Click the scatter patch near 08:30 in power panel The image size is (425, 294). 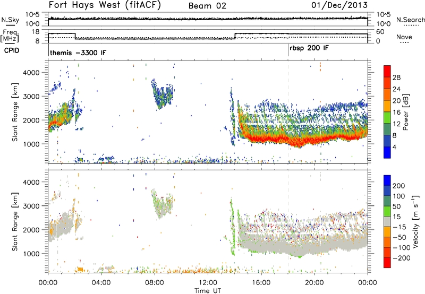pos(162,94)
